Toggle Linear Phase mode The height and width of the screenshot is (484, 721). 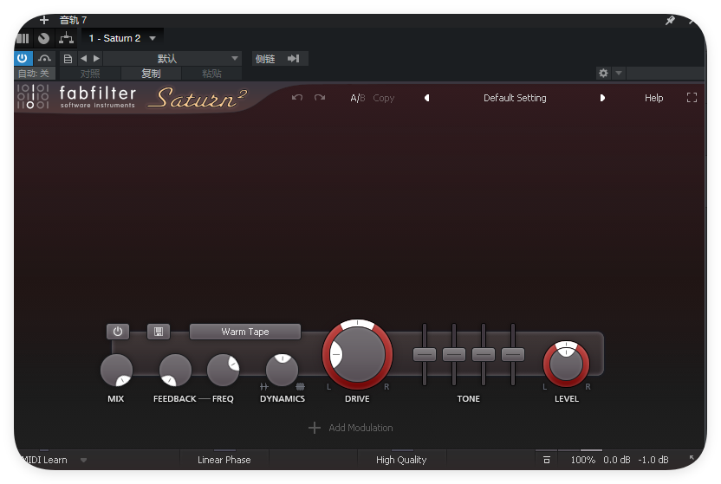tap(224, 460)
